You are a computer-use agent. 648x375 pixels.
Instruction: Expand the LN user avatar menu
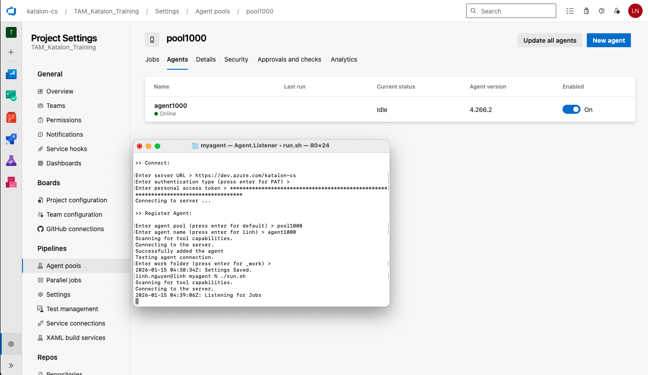click(635, 10)
